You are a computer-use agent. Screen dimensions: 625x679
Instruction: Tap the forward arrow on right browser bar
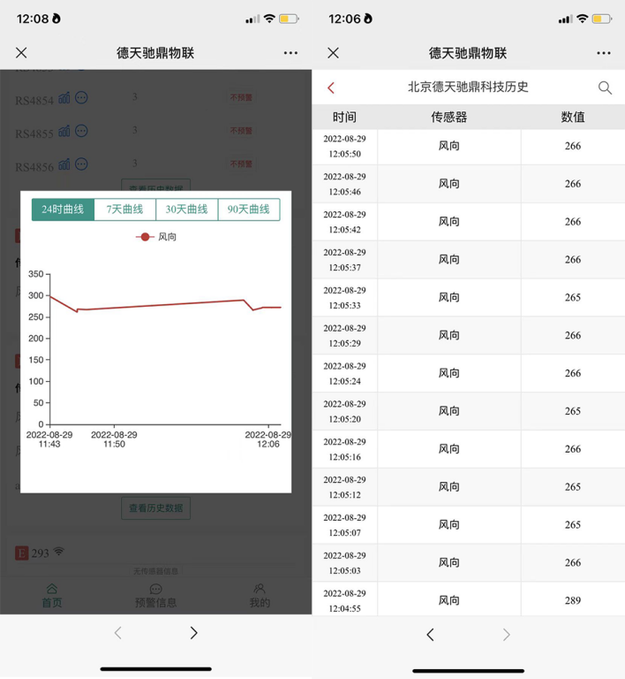point(506,635)
